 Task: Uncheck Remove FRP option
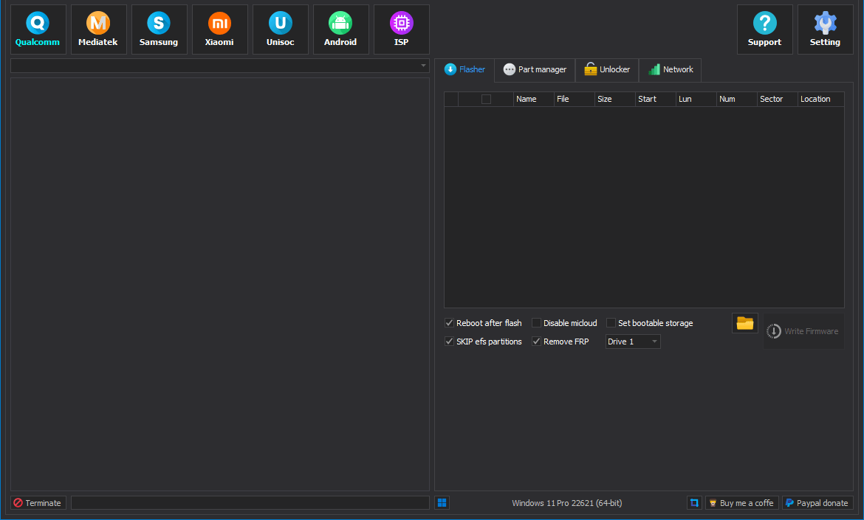[536, 341]
